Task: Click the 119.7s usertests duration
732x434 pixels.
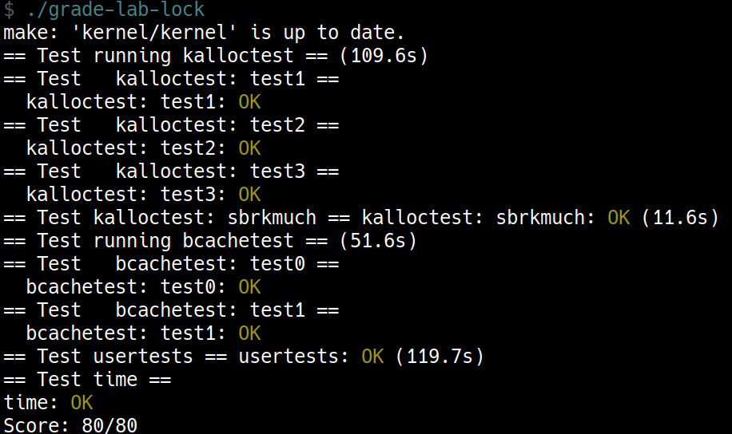Action: [x=440, y=357]
